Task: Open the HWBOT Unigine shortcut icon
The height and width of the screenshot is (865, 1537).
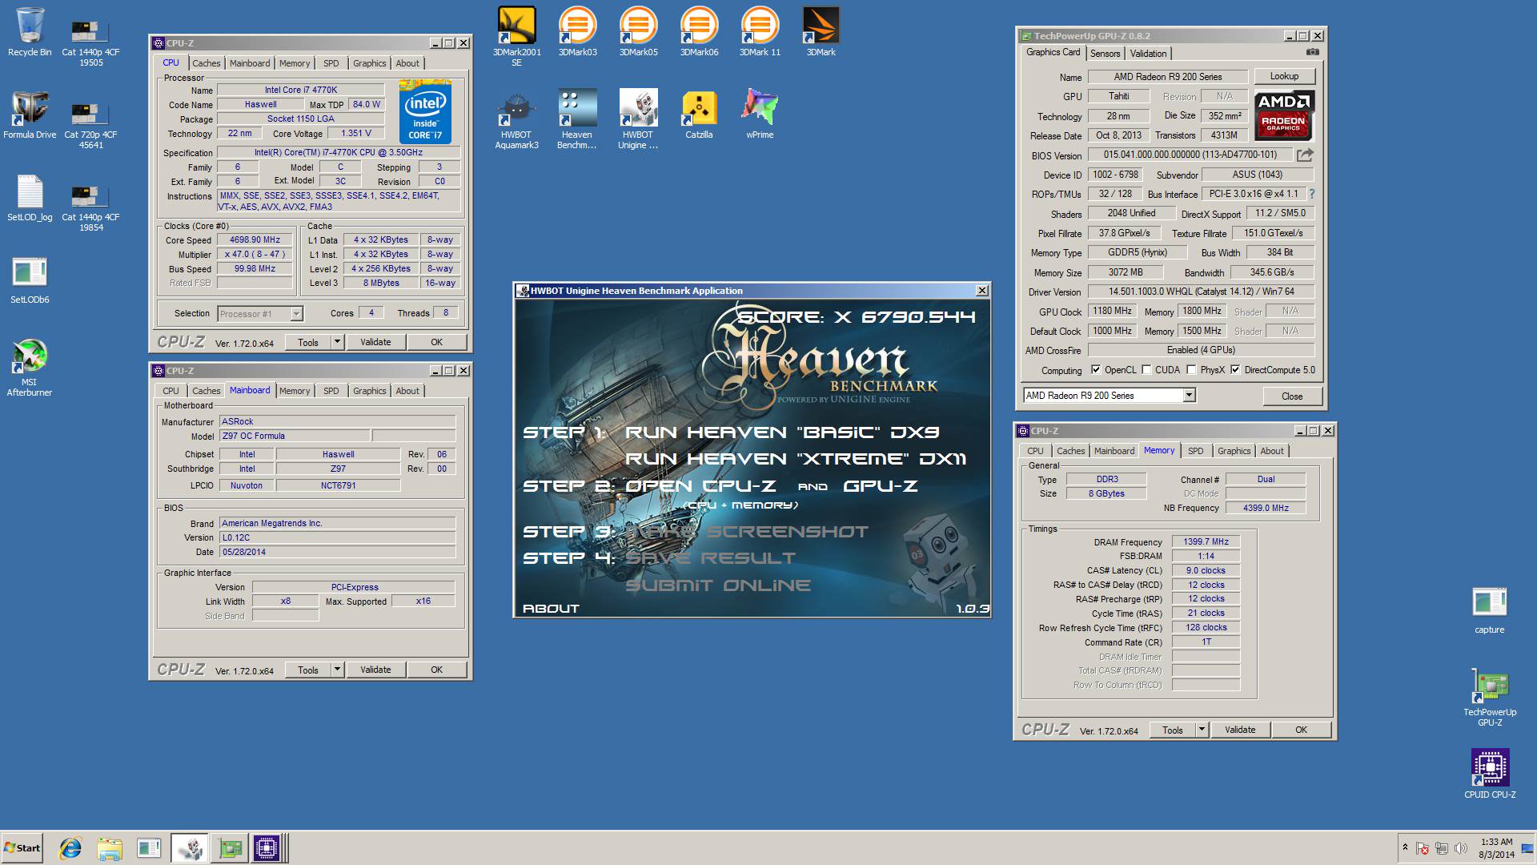Action: pos(638,119)
